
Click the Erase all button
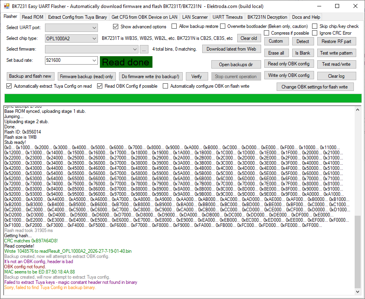point(276,53)
